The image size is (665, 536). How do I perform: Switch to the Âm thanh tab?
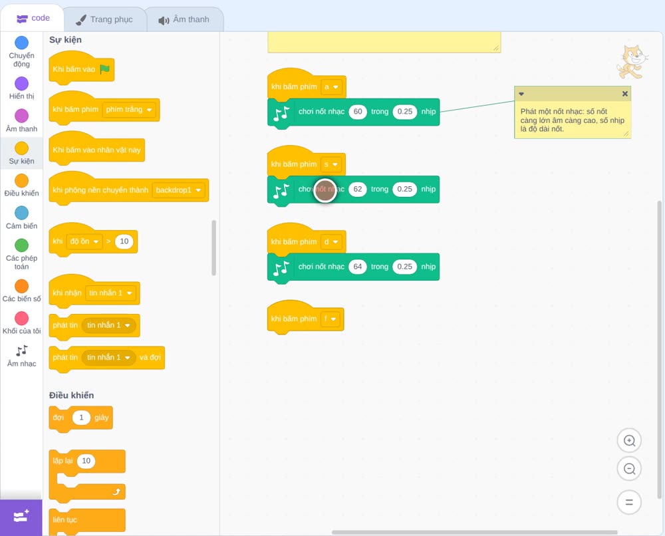coord(184,19)
